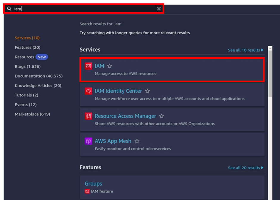Click the scrollbar up arrow
Viewport: 280px width, 200px height.
pyautogui.click(x=270, y=48)
